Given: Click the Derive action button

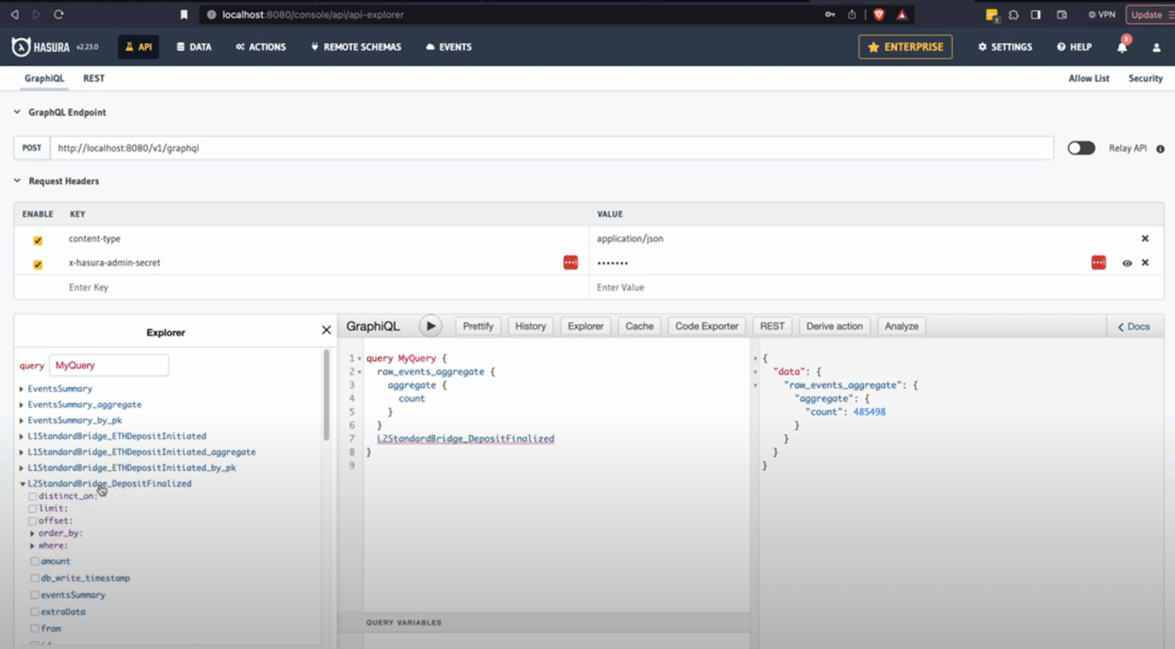Looking at the screenshot, I should (834, 326).
